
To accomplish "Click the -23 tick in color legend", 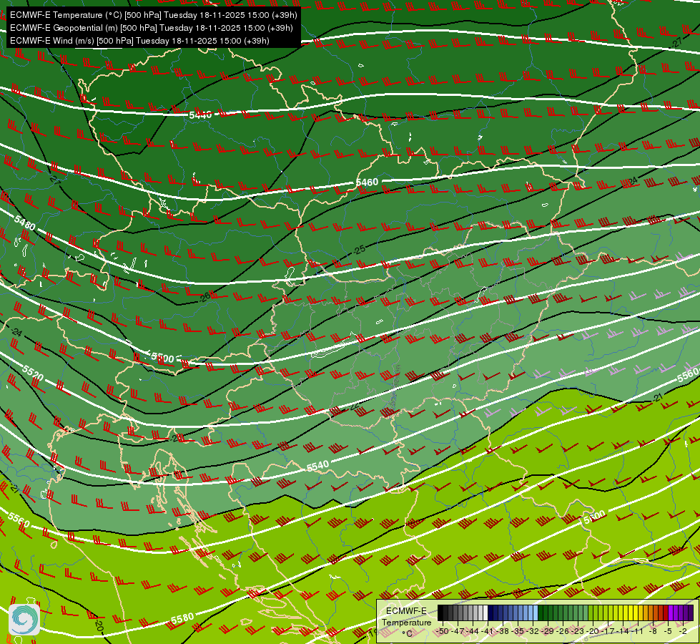I will 578,631.
